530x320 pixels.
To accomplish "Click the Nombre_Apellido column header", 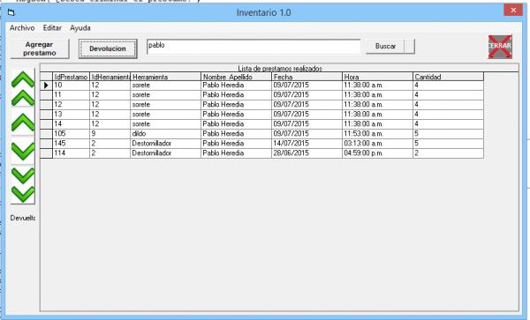I will point(236,77).
